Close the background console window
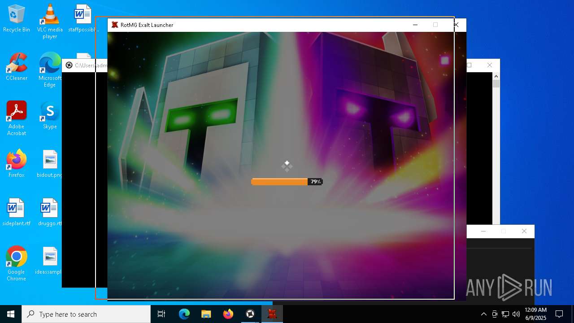Image resolution: width=574 pixels, height=323 pixels. click(490, 65)
